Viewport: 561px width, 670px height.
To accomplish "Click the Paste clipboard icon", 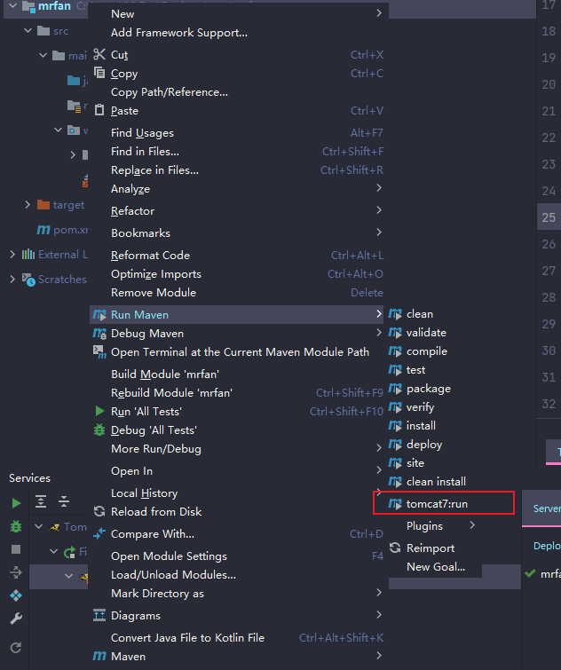I will tap(99, 110).
